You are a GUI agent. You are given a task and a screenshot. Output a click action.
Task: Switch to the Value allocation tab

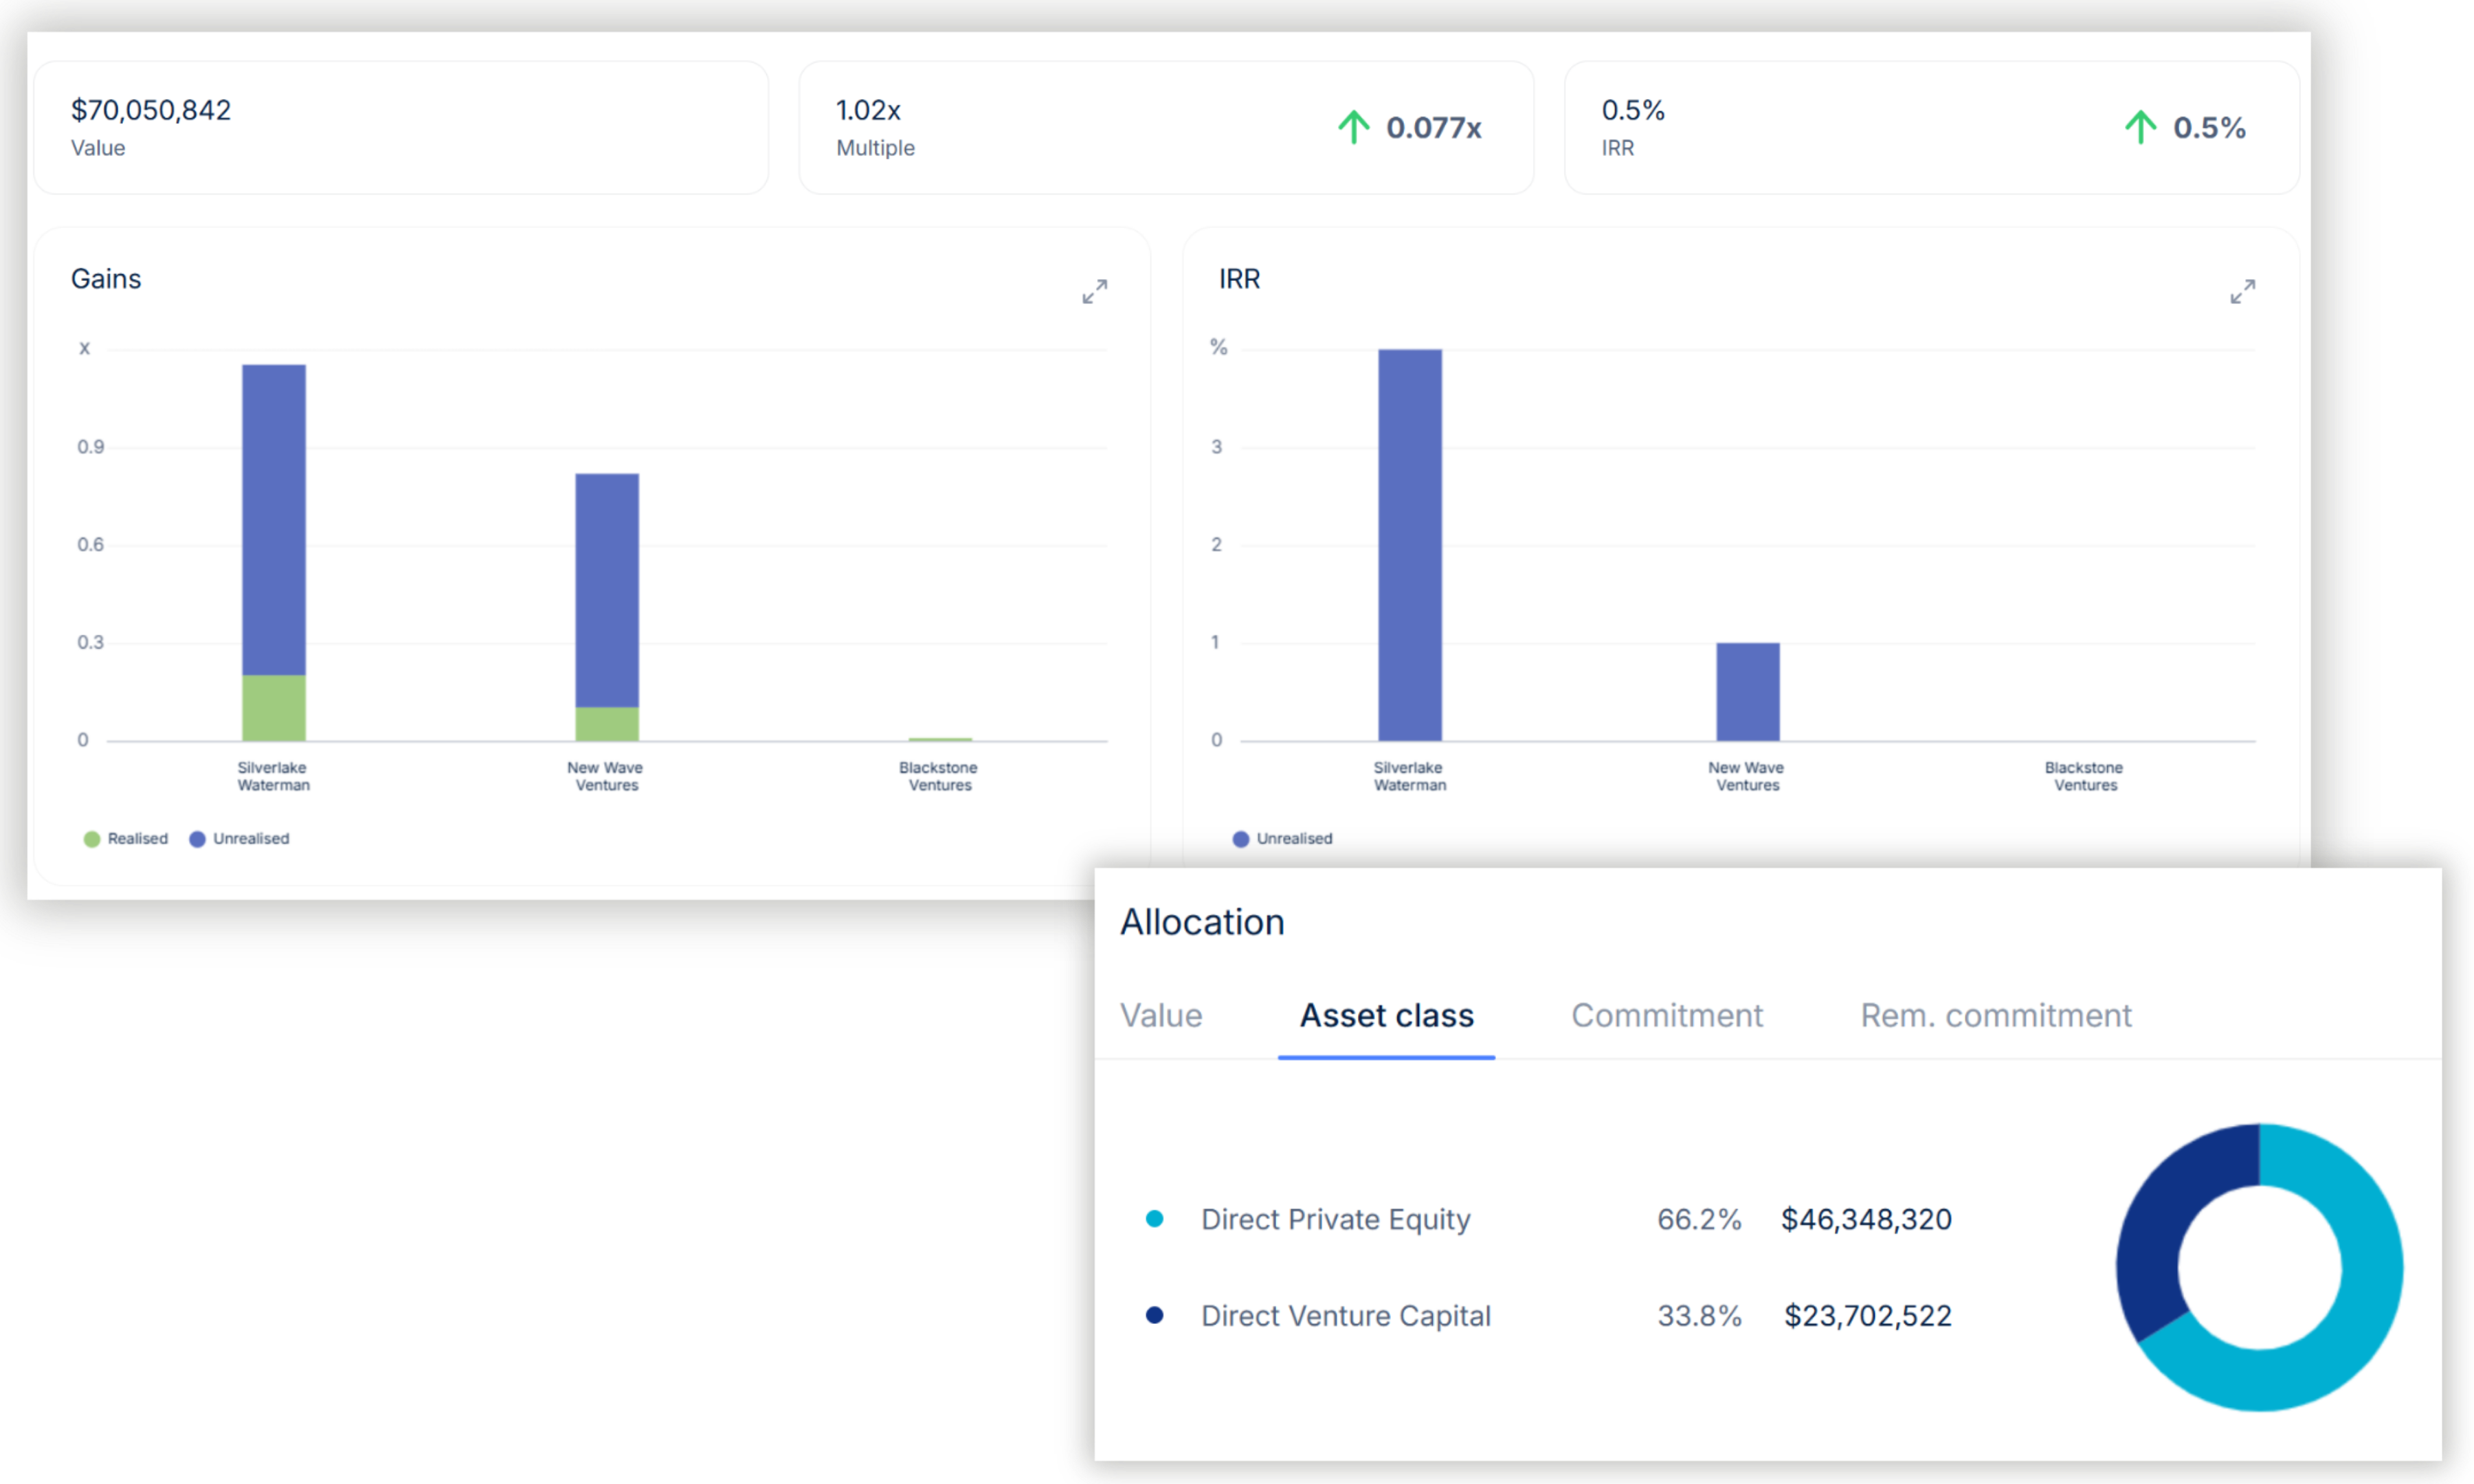(x=1160, y=1015)
